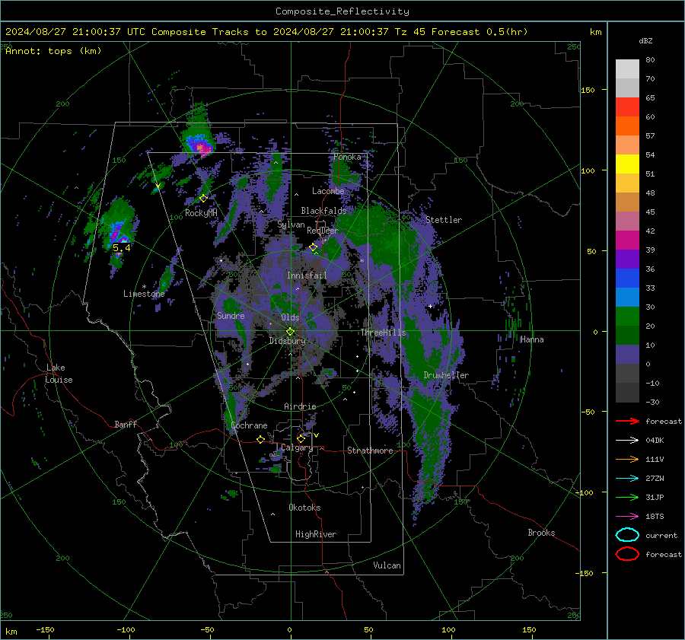
Task: Click the Brooks city label
Action: tap(541, 533)
